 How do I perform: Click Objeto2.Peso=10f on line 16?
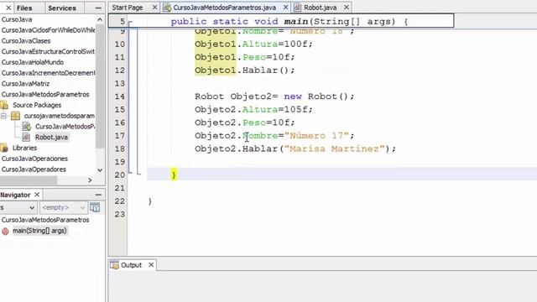(244, 122)
